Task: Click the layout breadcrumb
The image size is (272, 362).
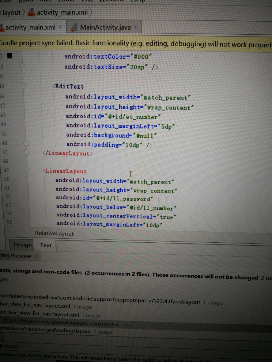Action: (11, 12)
